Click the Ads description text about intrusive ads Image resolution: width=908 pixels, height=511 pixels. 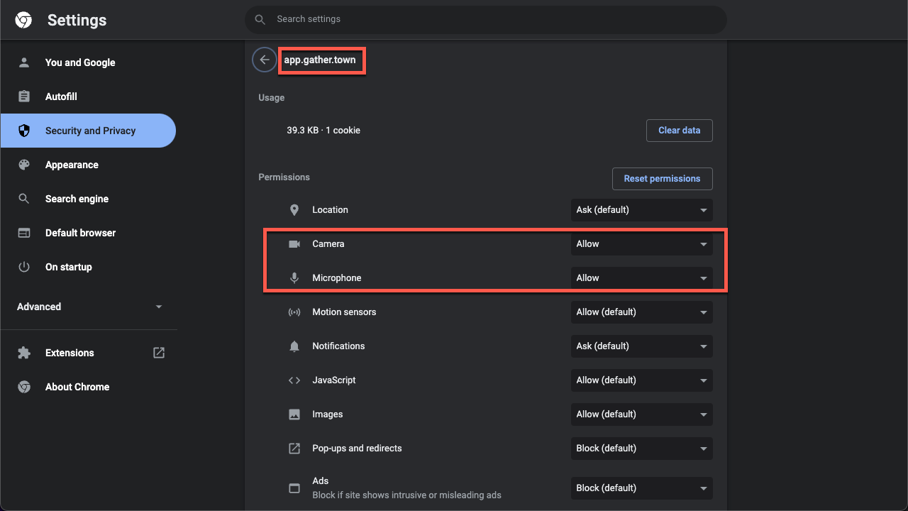coord(407,495)
